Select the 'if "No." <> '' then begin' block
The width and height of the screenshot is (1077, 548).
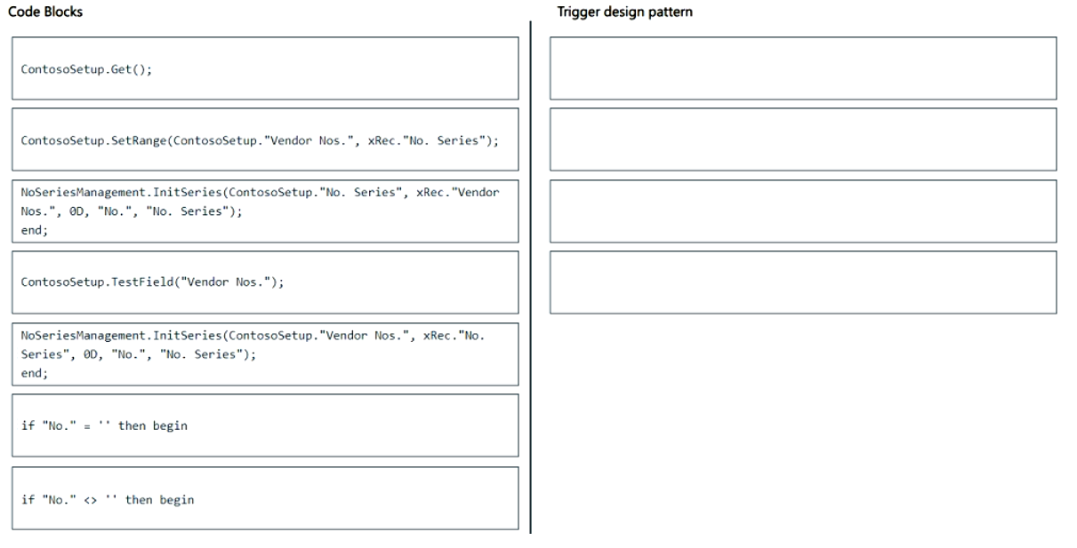click(264, 498)
